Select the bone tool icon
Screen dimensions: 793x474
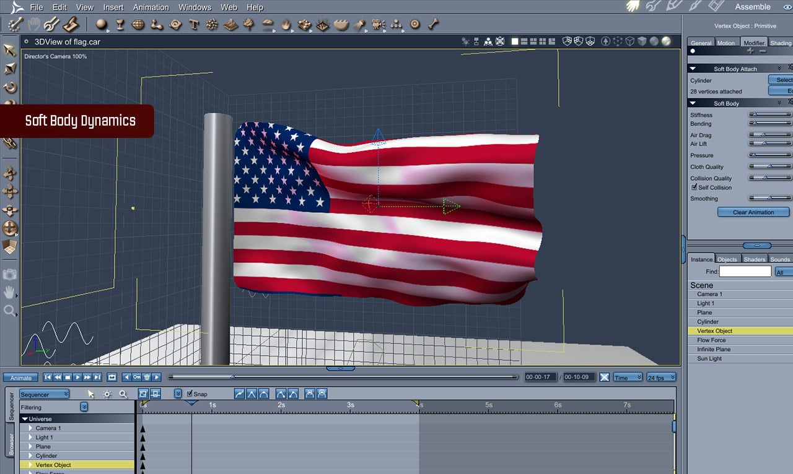coord(433,25)
